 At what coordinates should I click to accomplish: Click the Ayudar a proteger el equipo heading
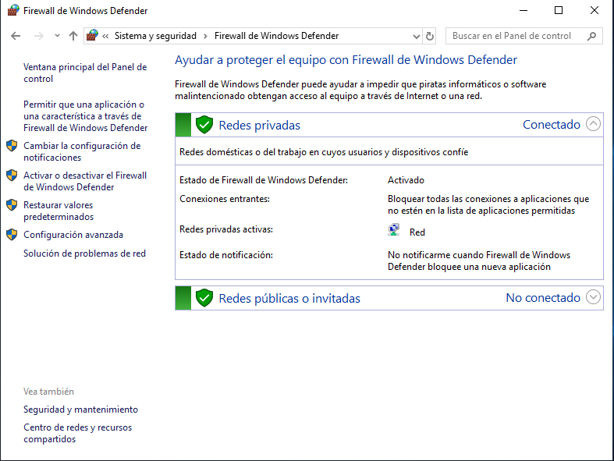pos(346,60)
